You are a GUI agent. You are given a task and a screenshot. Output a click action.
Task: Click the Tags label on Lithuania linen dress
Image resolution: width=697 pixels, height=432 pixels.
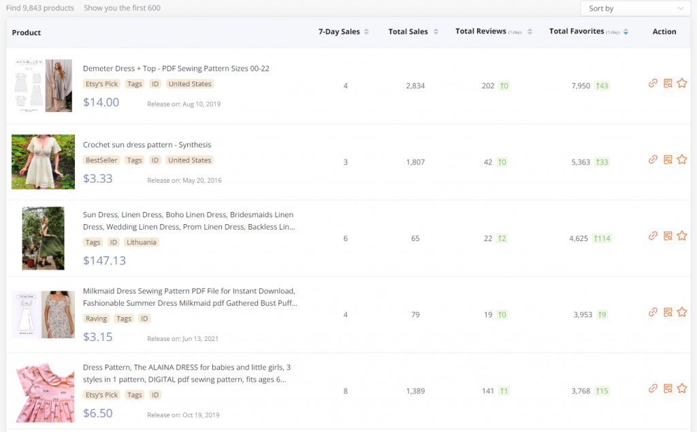(x=93, y=242)
